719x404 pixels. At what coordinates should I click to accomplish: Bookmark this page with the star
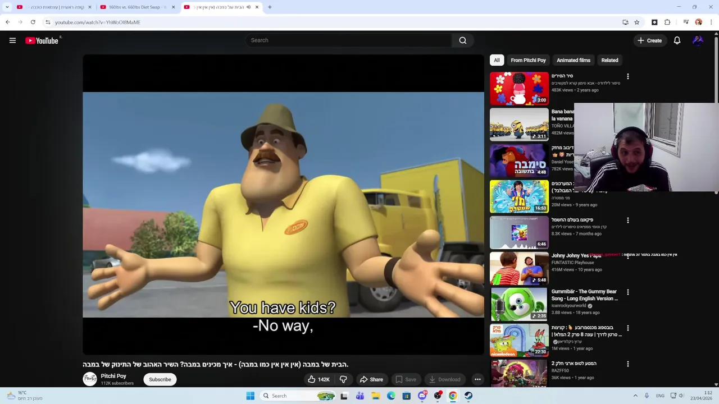point(636,22)
